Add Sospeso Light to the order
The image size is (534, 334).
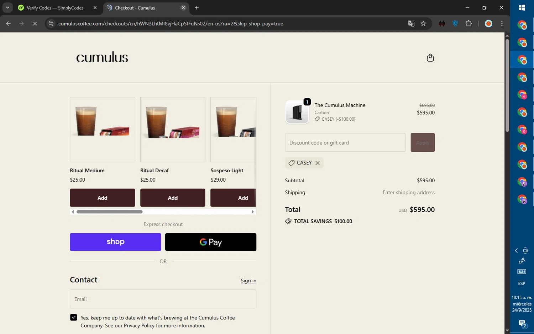(233, 198)
